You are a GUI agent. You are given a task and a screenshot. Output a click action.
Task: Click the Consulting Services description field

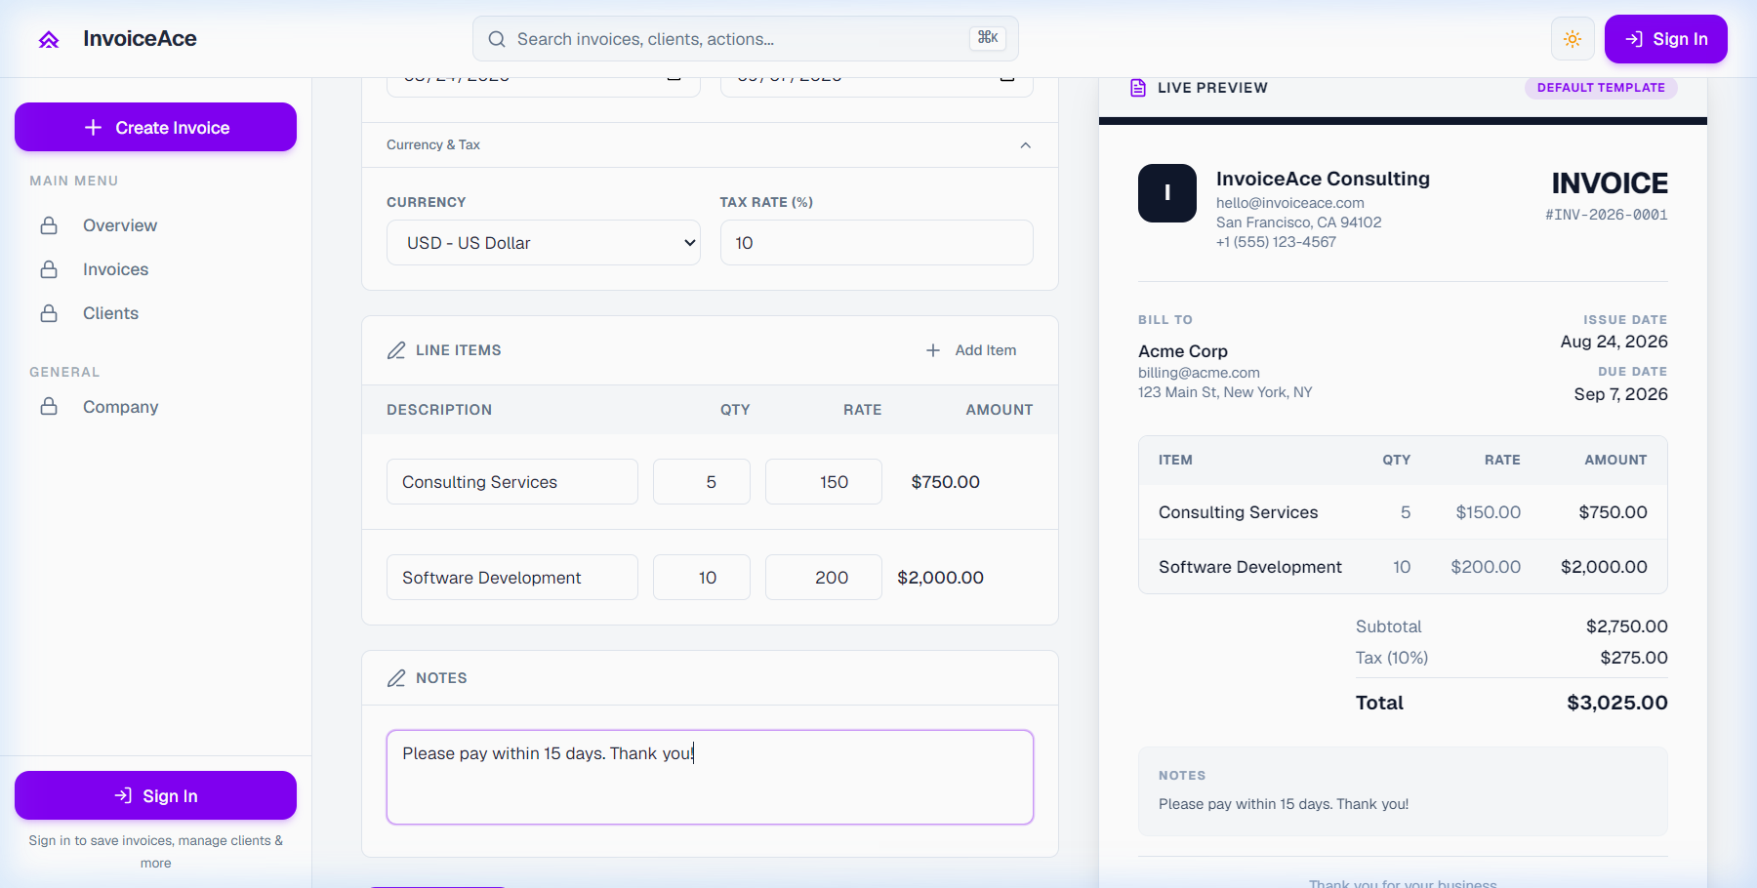click(x=512, y=482)
